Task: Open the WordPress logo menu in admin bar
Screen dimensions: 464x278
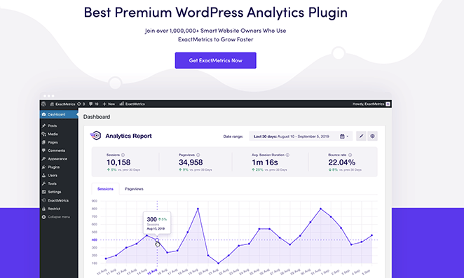Action: pos(43,104)
